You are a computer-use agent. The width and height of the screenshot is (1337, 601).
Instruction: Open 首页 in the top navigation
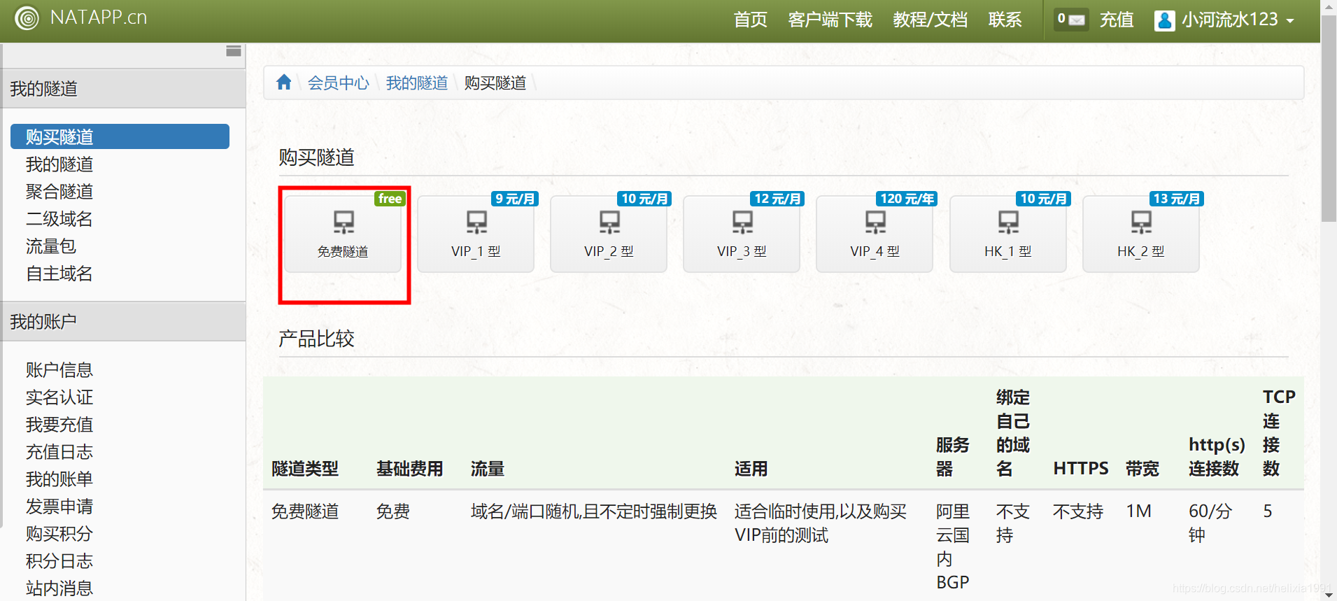(750, 20)
